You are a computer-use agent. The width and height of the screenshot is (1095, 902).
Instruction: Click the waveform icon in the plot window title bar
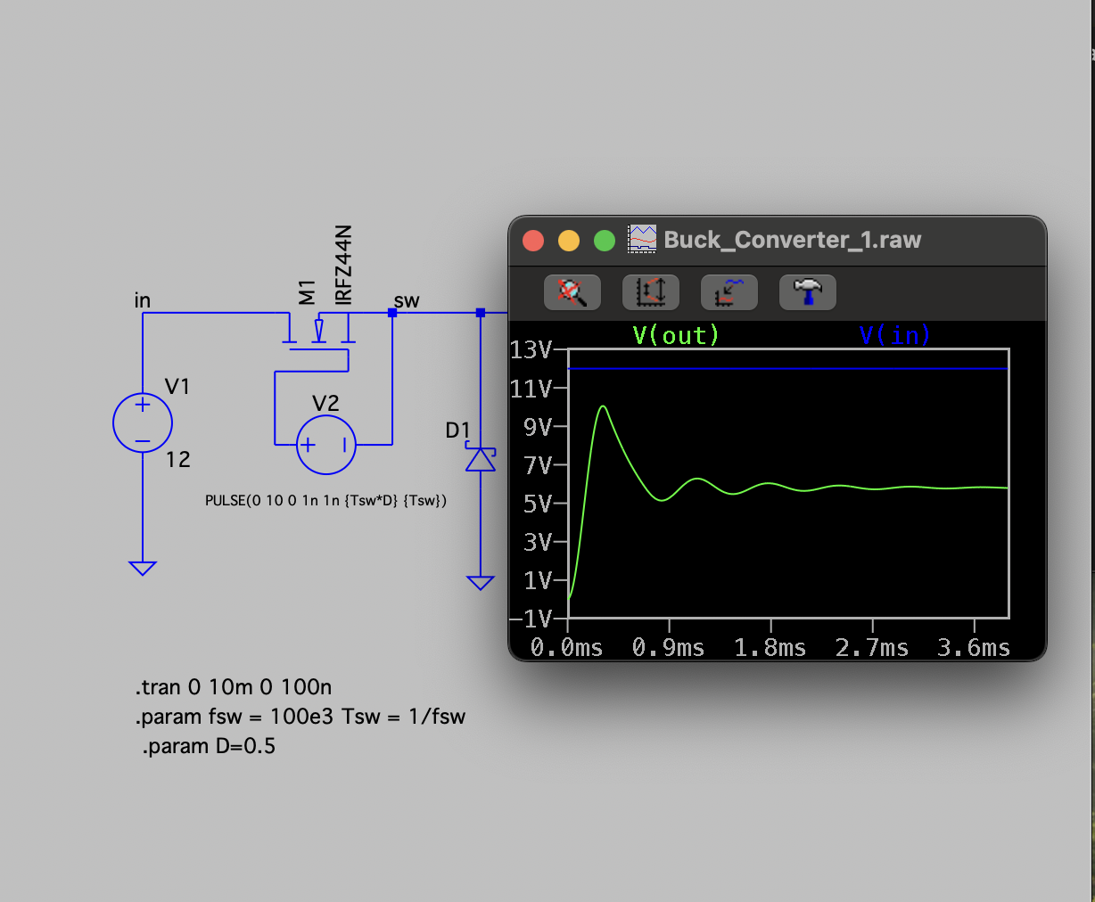tap(640, 239)
